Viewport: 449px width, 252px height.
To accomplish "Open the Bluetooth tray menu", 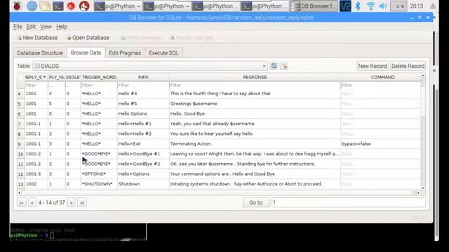I will 358,6.
